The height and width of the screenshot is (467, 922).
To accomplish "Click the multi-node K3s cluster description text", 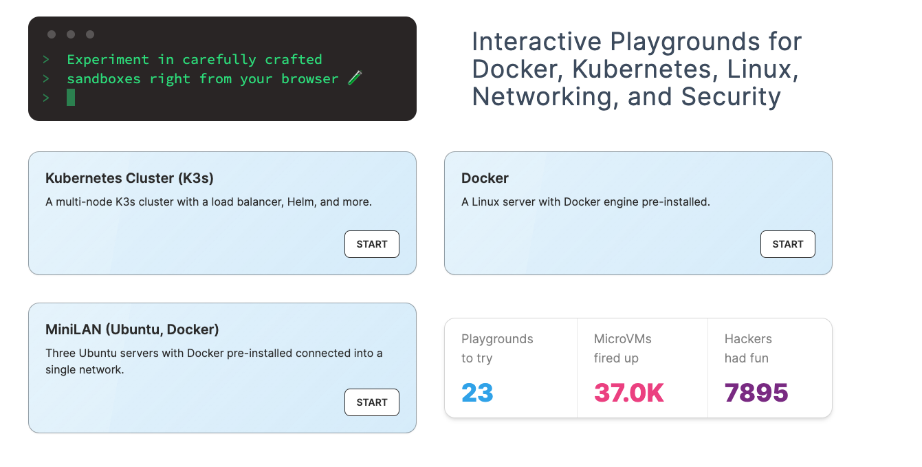I will pyautogui.click(x=208, y=202).
